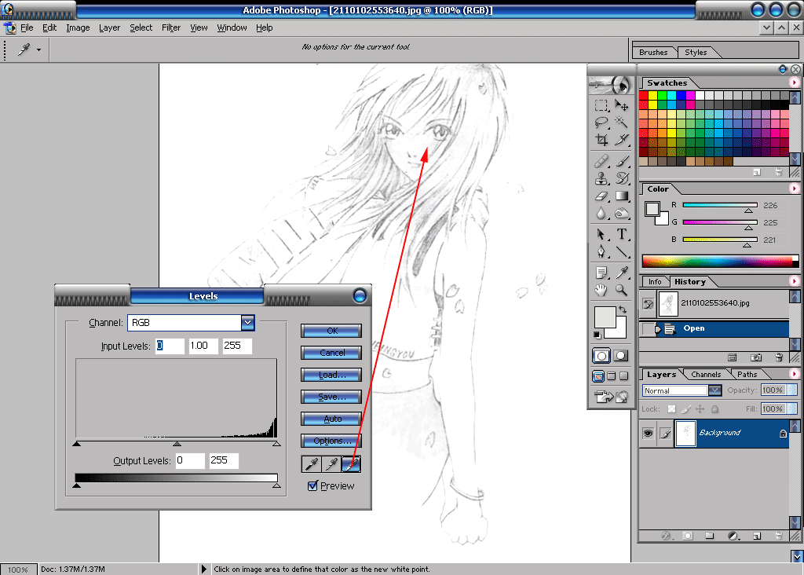Create new layer in Layers panel
Screen dimensions: 804x575
pos(757,536)
